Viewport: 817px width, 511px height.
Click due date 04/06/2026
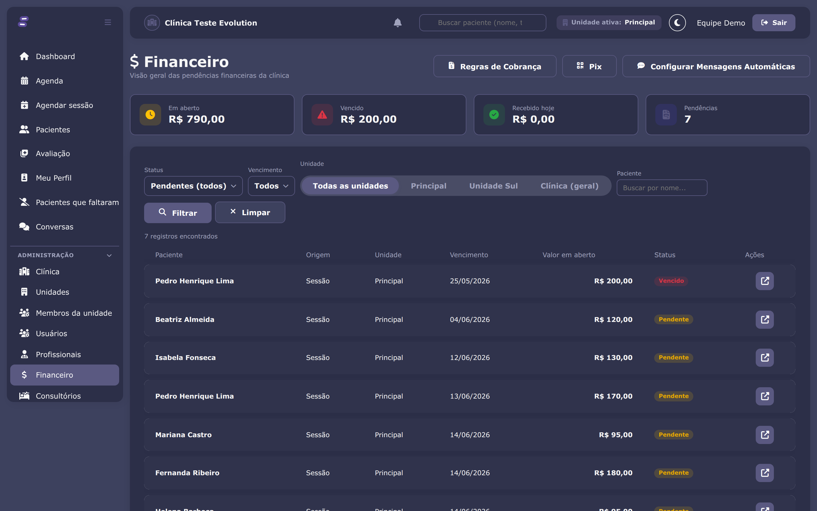coord(469,319)
